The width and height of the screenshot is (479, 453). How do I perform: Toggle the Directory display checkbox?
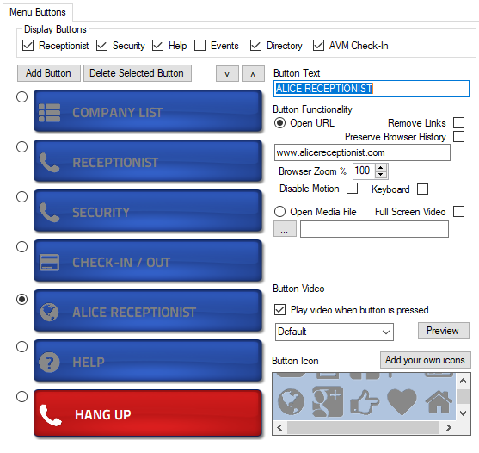[255, 46]
